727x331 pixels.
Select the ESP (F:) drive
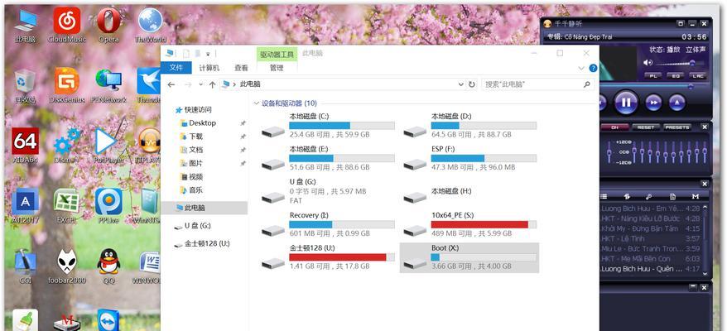(469, 158)
